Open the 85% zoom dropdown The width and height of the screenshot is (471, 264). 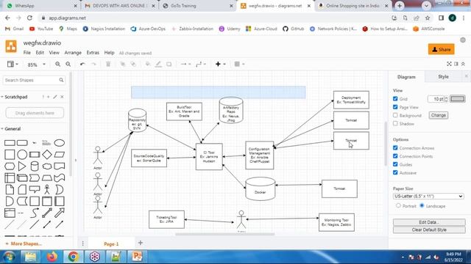pyautogui.click(x=36, y=65)
